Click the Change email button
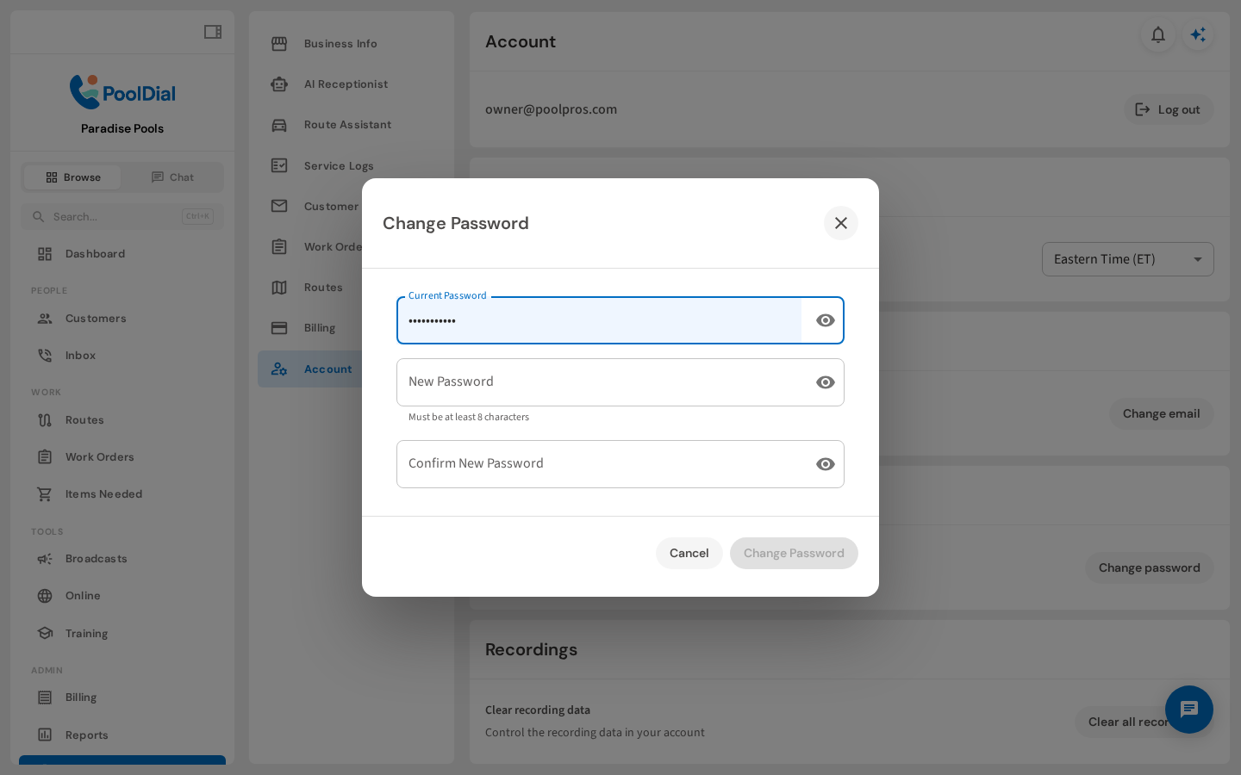Screen dimensions: 1241x775 [x=1162, y=414]
